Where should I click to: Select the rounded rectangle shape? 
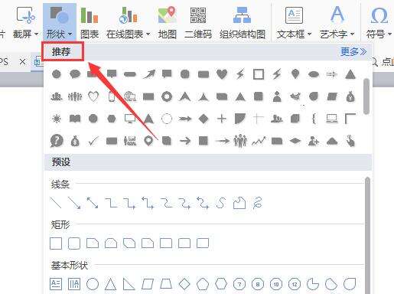pyautogui.click(x=74, y=243)
